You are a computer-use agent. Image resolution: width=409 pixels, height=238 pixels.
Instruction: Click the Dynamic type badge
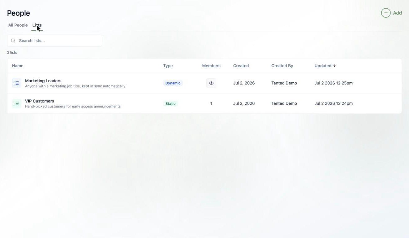pos(173,83)
